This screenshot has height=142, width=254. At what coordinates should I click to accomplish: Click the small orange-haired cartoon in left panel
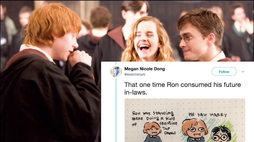point(153,132)
